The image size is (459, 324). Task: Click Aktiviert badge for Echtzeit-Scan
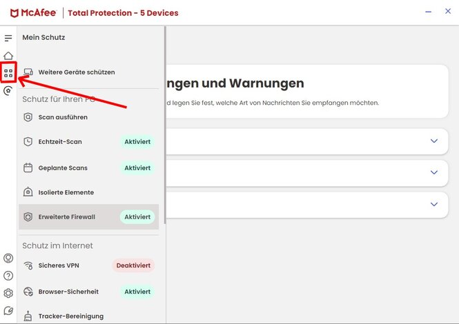pyautogui.click(x=137, y=142)
